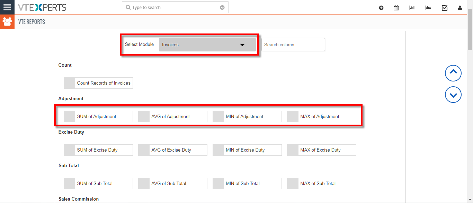Open the calendar icon in top bar
Viewport: 473px width, 203px height.
[396, 8]
